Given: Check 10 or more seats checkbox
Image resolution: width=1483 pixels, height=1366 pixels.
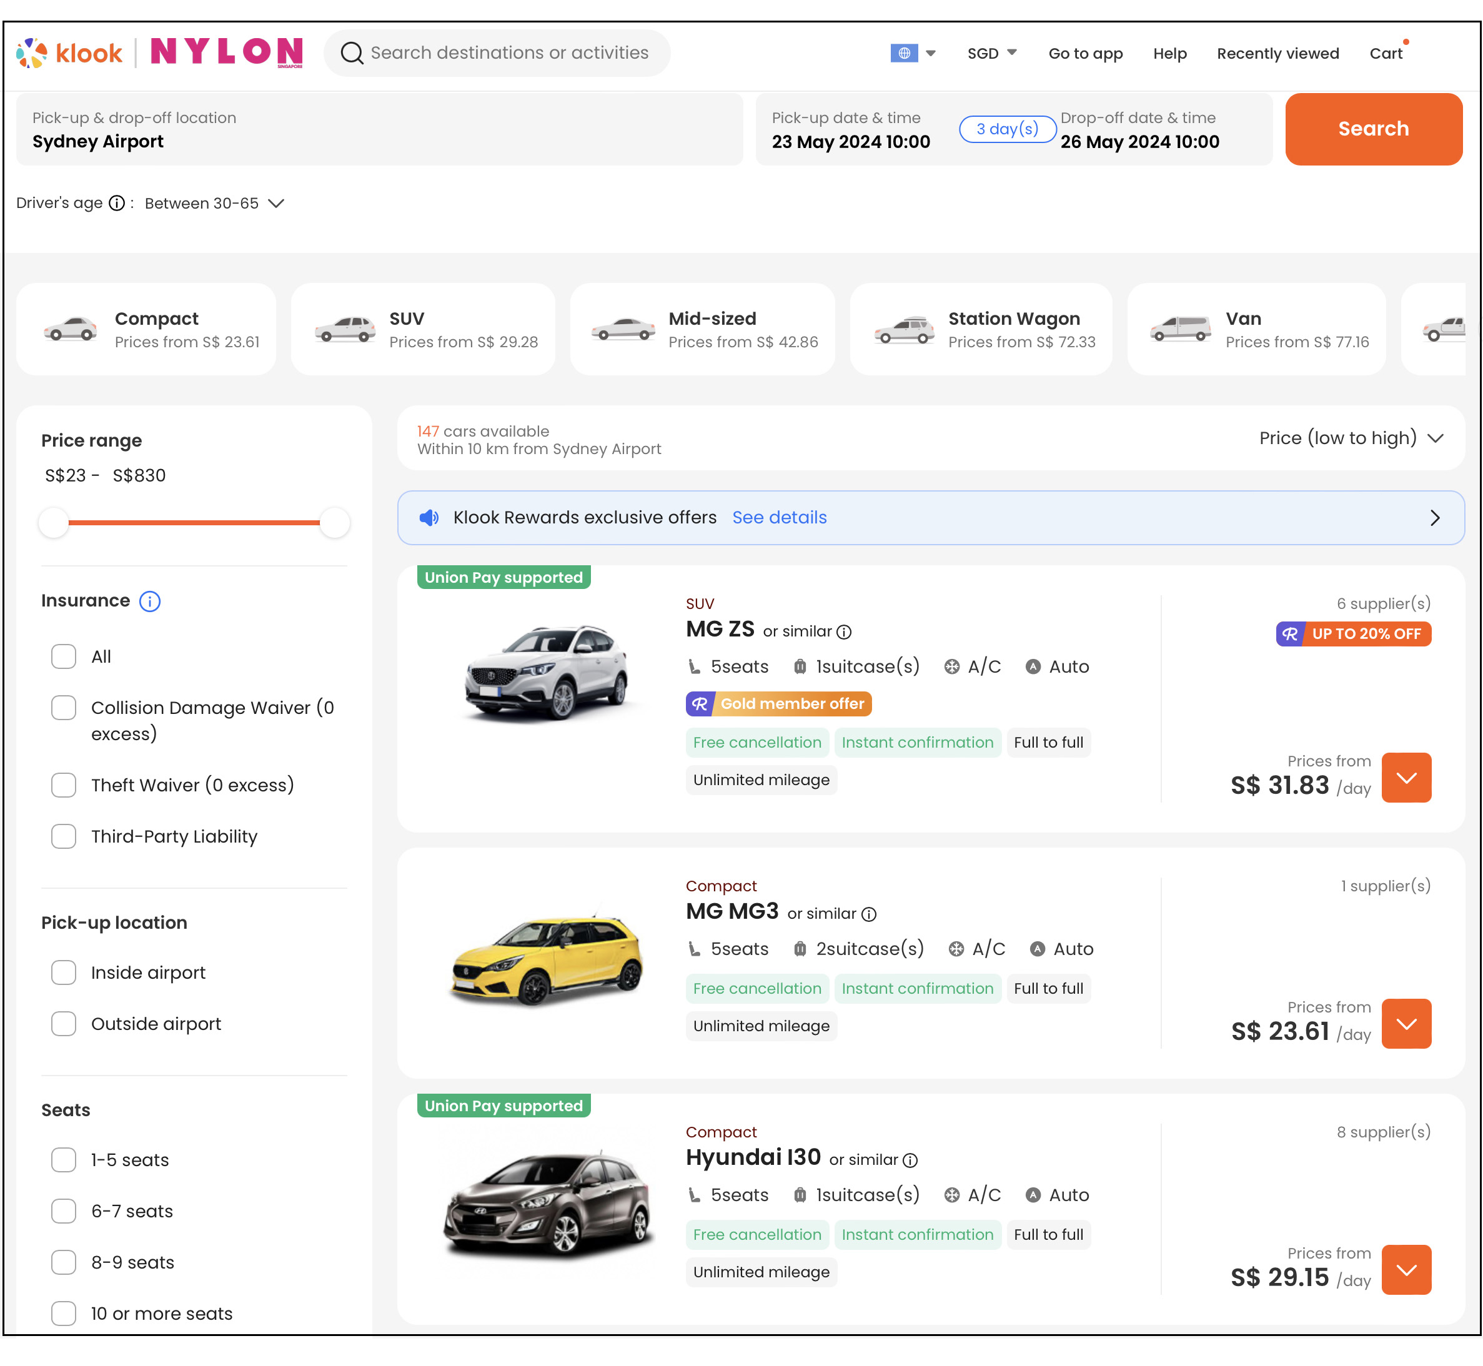Looking at the screenshot, I should 64,1314.
